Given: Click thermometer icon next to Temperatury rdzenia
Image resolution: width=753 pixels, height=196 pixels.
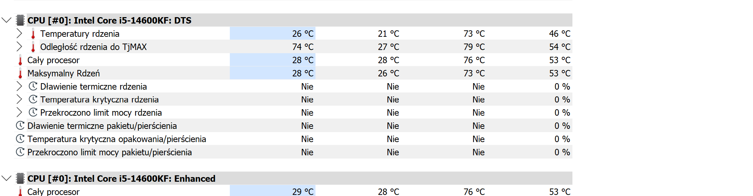Looking at the screenshot, I should coord(33,34).
